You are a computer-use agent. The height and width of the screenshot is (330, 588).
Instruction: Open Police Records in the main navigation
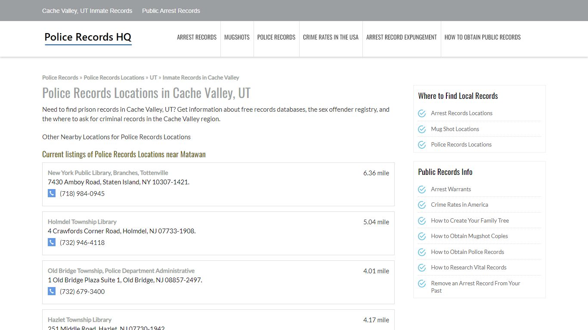pos(276,37)
